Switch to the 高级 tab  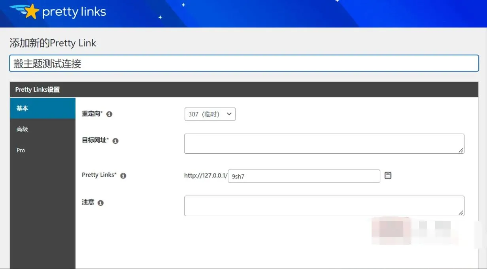tap(43, 129)
